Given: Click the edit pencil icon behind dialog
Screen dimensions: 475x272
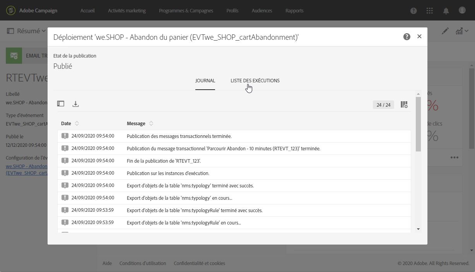Looking at the screenshot, I should point(445,31).
